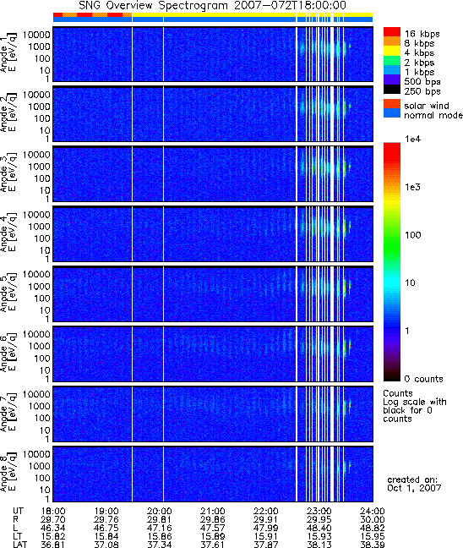Click the 22:00 UT time label
Image resolution: width=463 pixels, height=548 pixels.
pos(266,512)
